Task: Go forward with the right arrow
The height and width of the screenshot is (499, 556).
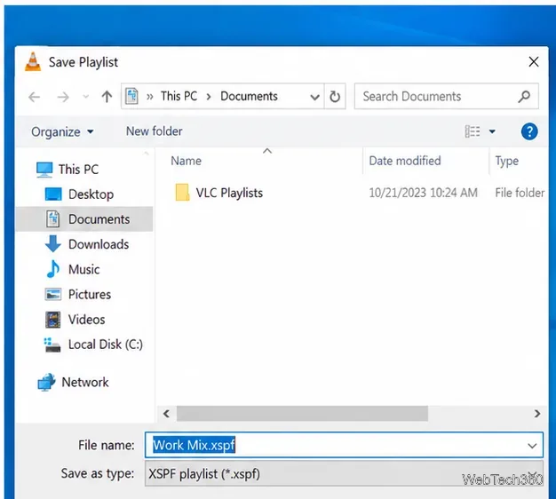Action: 63,97
